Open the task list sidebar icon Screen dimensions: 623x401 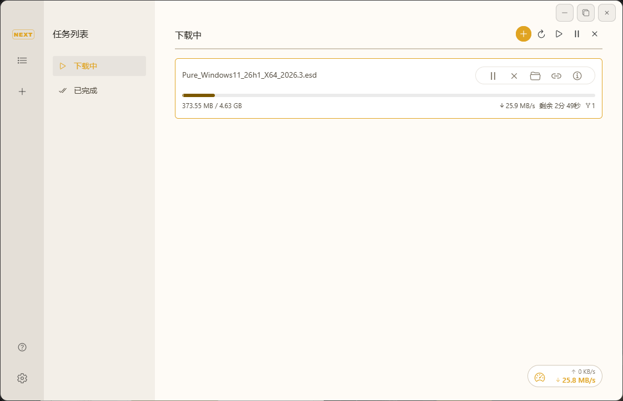(x=22, y=60)
